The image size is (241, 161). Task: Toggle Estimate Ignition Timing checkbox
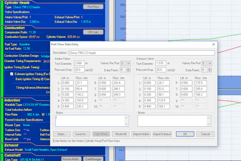click(12, 74)
